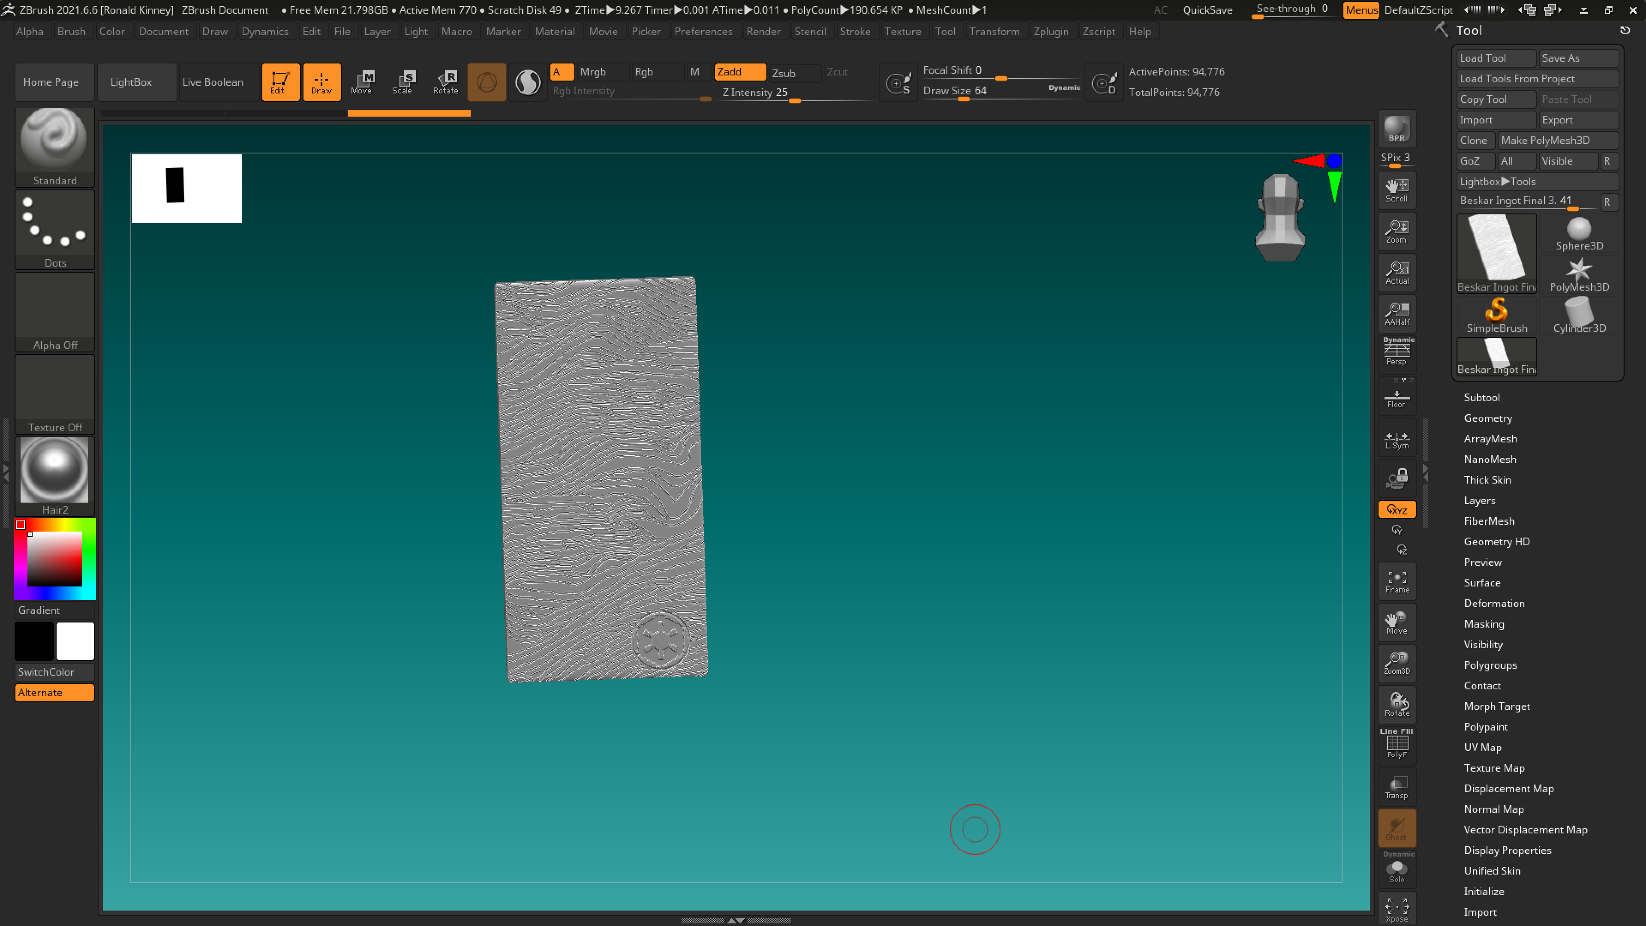
Task: Set Actual size view icon
Action: click(1397, 272)
